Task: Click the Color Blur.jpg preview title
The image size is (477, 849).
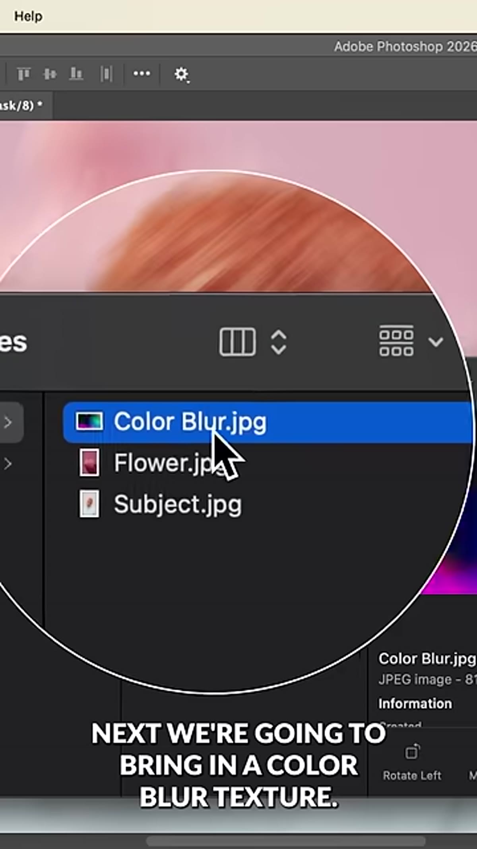Action: pos(427,659)
